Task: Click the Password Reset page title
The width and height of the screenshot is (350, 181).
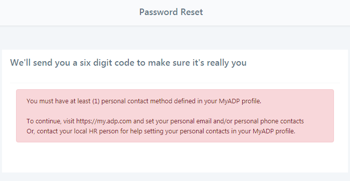Action: (x=171, y=12)
